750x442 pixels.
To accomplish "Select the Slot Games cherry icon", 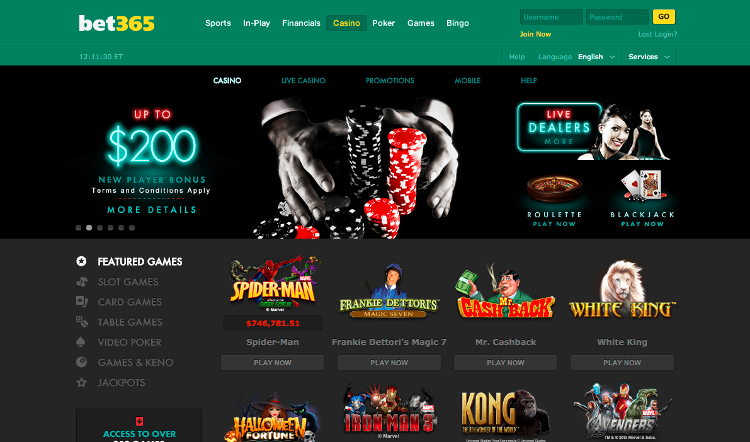I will [x=81, y=281].
